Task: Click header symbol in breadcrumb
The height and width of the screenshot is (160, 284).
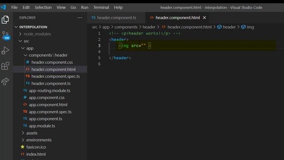Action: (229, 27)
